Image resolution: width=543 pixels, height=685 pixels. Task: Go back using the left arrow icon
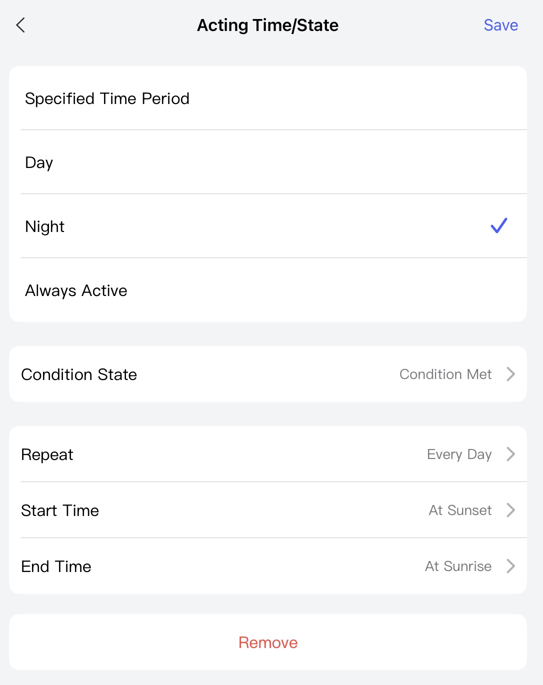tap(20, 25)
